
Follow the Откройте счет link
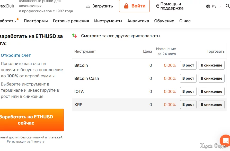tap(16, 55)
